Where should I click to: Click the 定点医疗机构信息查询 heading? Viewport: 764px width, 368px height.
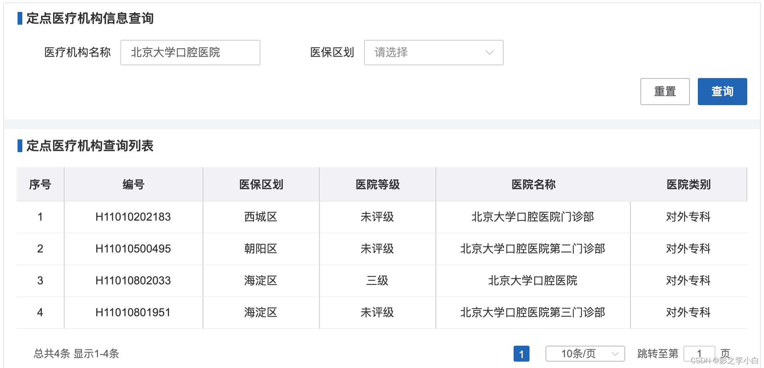click(x=90, y=18)
